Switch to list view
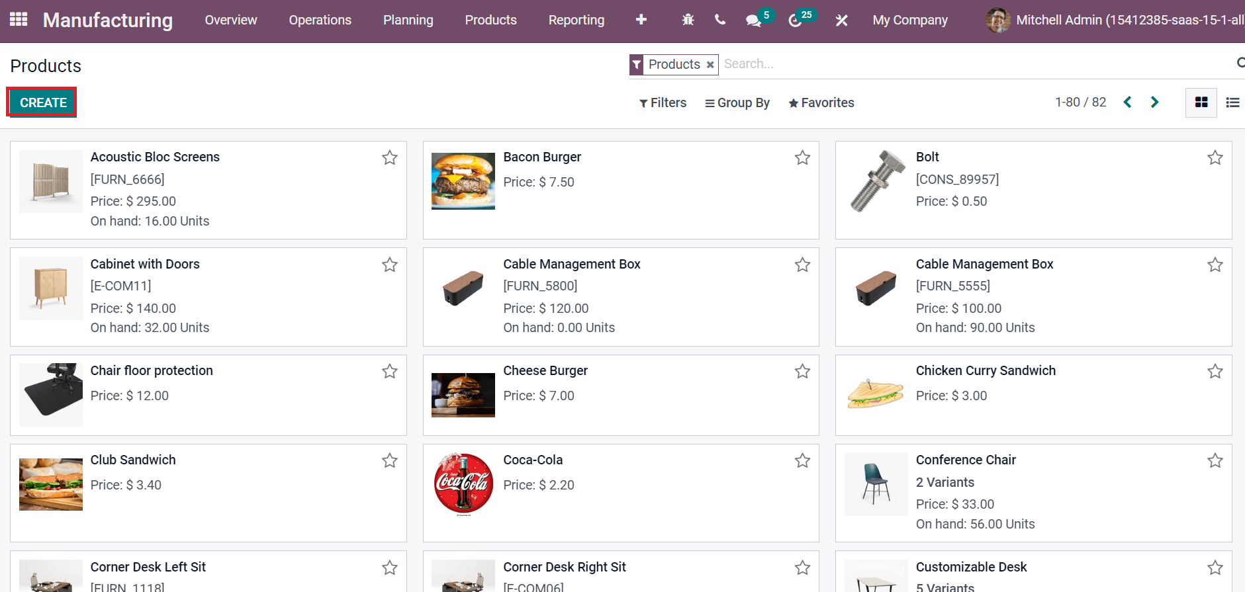The image size is (1245, 592). point(1232,103)
